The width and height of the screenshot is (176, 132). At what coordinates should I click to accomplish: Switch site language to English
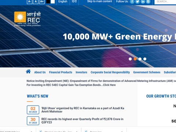[x=63, y=1]
